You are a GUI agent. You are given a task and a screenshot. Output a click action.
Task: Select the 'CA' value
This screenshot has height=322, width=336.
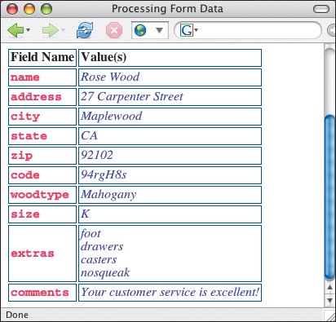coord(89,135)
